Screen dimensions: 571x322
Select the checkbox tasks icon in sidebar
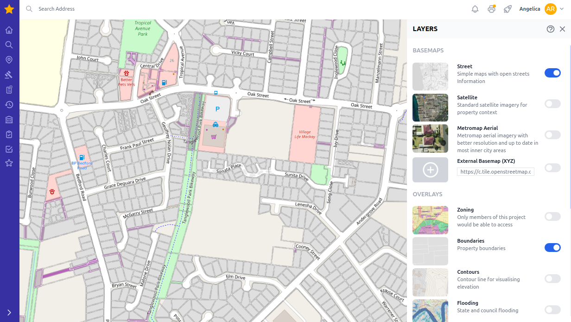(x=9, y=149)
